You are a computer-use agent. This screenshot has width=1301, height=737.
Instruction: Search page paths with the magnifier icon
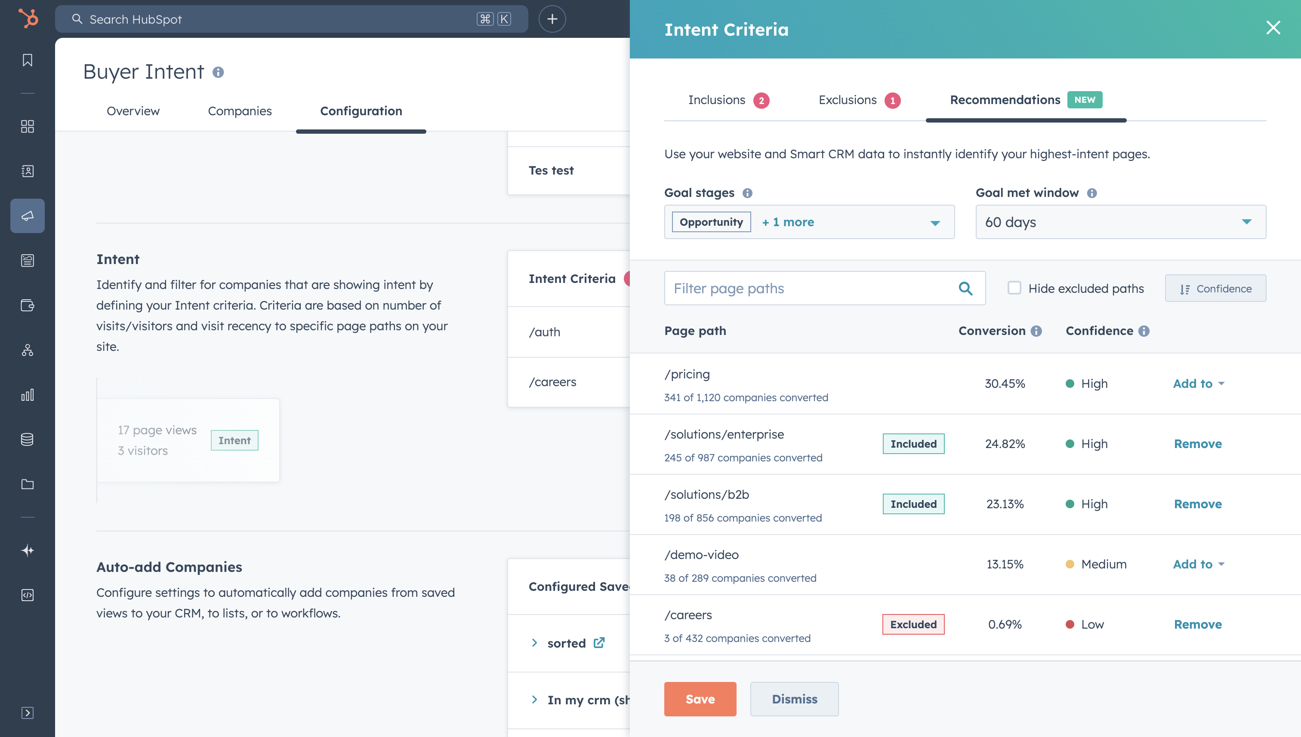tap(966, 288)
